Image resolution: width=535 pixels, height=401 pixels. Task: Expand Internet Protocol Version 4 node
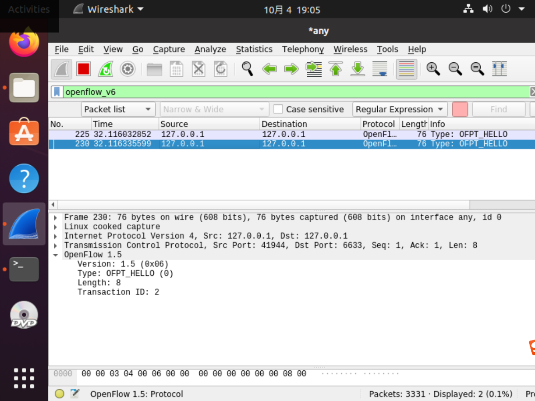point(55,236)
